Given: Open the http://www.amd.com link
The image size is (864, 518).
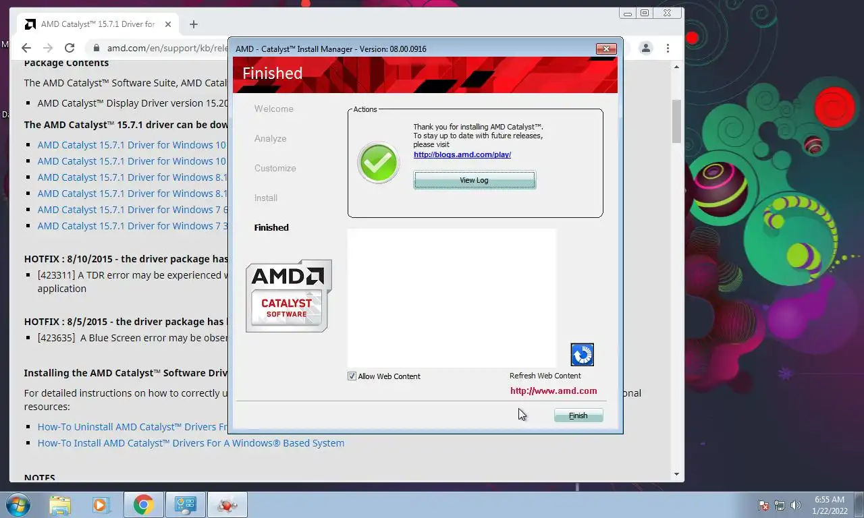Looking at the screenshot, I should 553,391.
